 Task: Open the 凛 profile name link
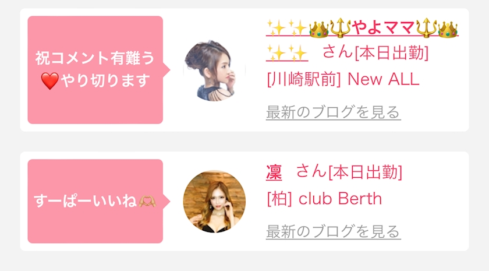click(274, 173)
